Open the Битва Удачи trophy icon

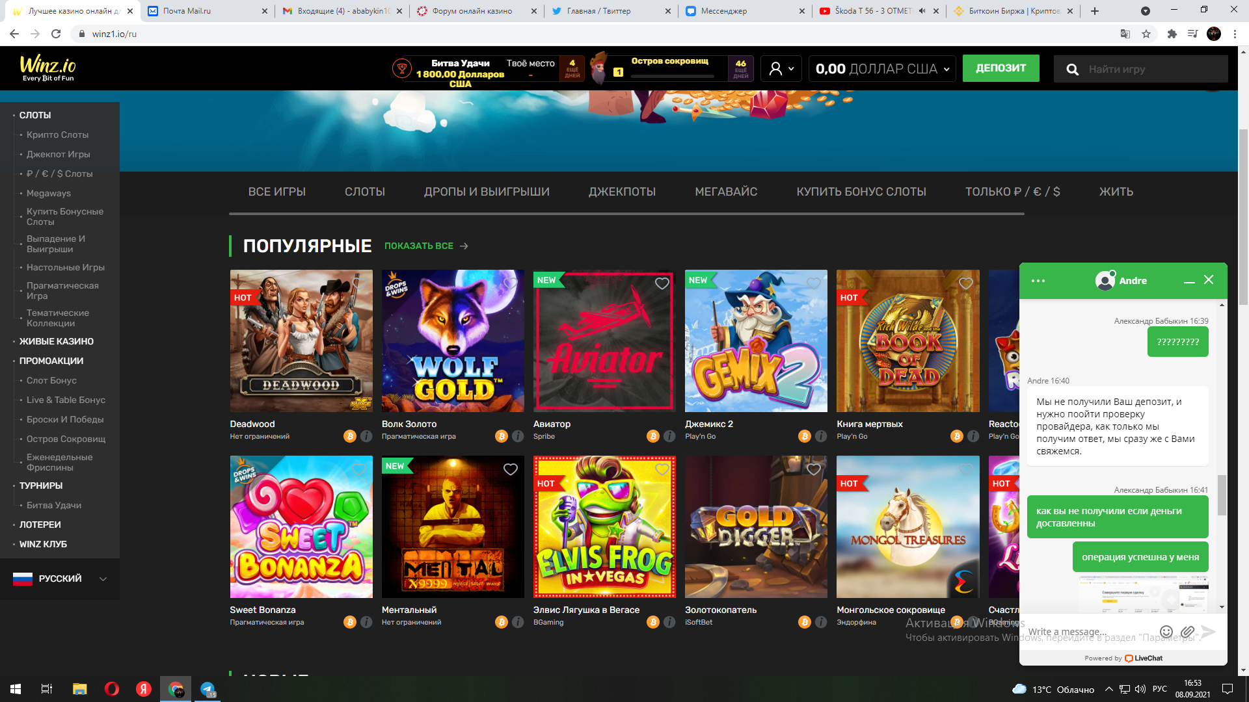tap(401, 68)
